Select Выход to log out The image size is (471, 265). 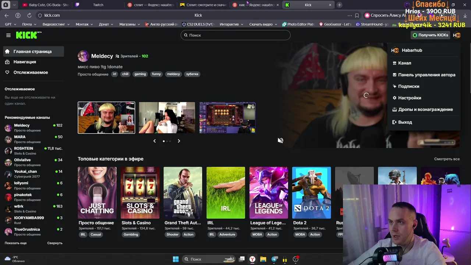click(x=402, y=122)
